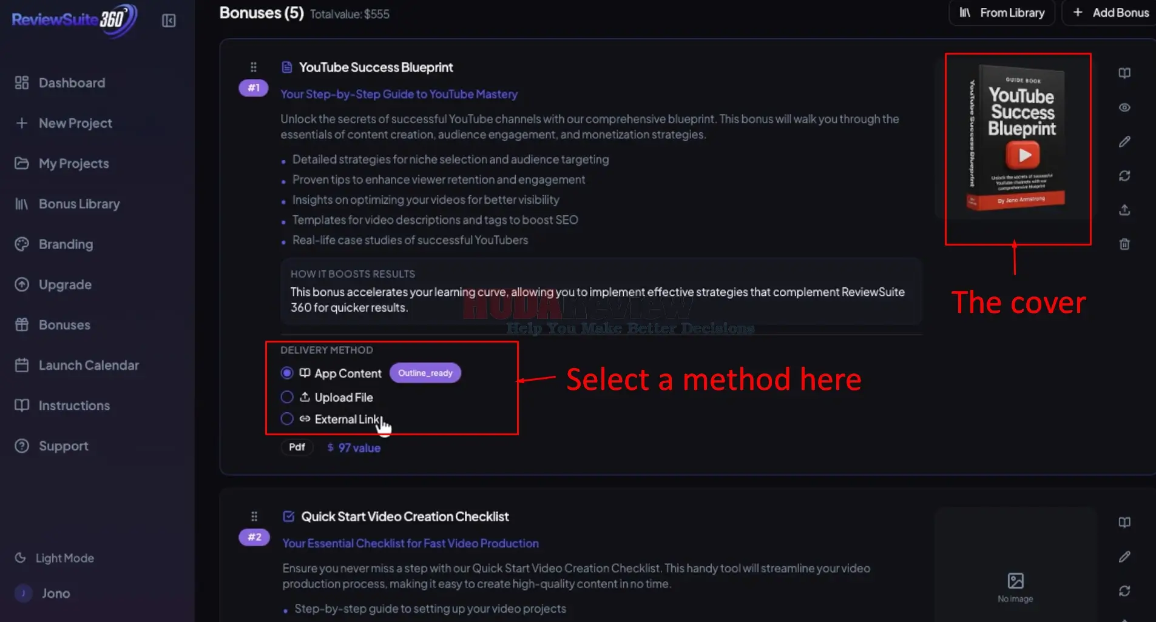This screenshot has height=622, width=1156.
Task: Toggle preview eye icon for bonus #1
Action: coord(1124,107)
